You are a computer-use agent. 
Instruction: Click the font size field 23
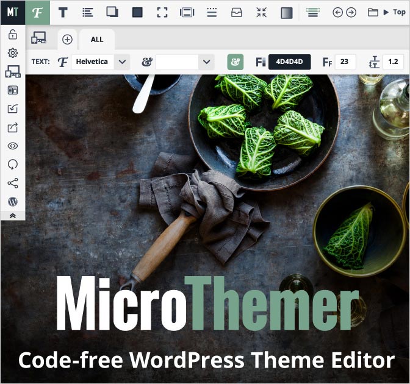tap(345, 62)
